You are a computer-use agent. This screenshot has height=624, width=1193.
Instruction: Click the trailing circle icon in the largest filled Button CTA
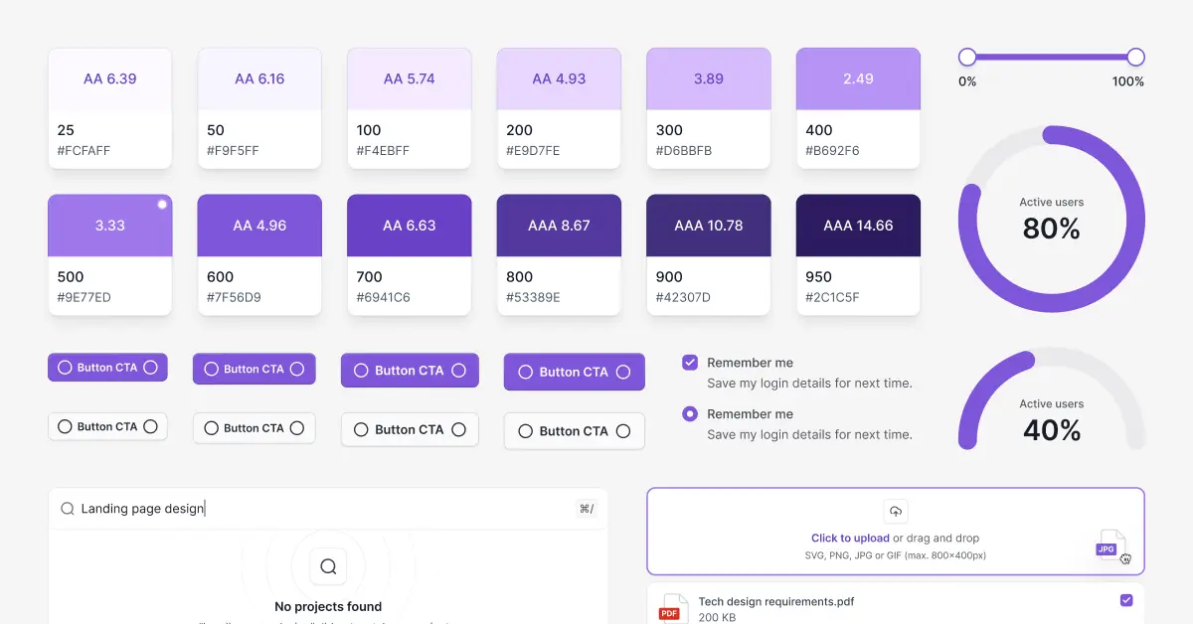coord(624,372)
